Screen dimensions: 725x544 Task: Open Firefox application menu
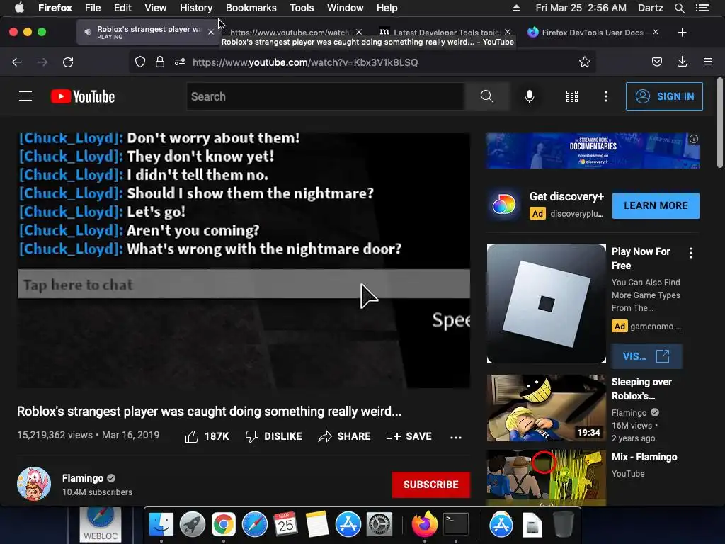coord(708,62)
